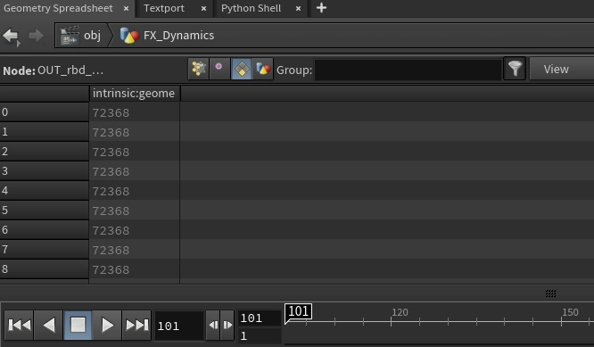
Task: Focus the Group input field
Action: pos(408,70)
